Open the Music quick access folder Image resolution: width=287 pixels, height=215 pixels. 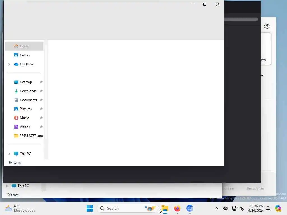(24, 118)
